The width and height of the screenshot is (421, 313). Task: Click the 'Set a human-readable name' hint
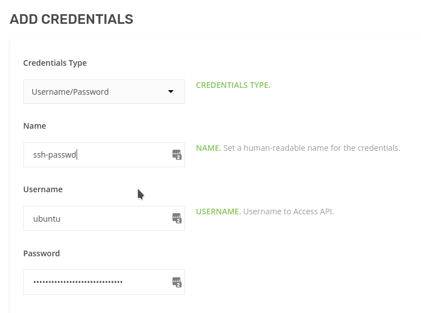[x=311, y=148]
